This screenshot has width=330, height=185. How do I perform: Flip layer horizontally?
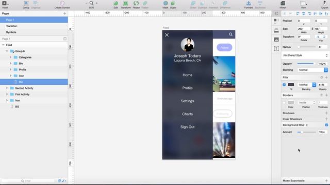click(318, 36)
